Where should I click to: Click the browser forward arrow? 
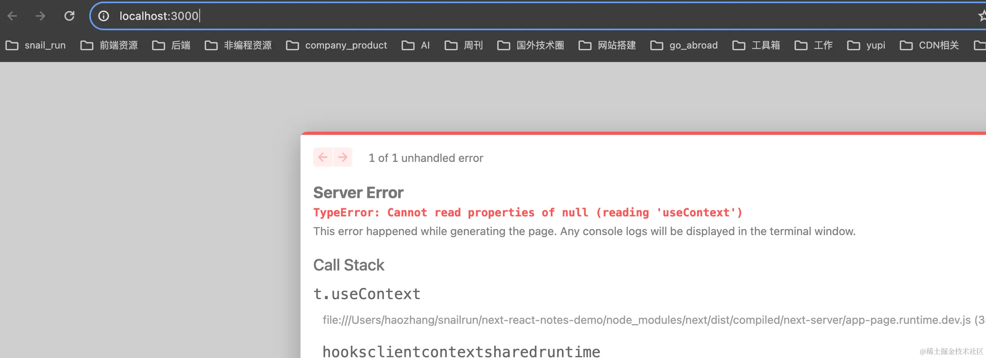click(40, 16)
